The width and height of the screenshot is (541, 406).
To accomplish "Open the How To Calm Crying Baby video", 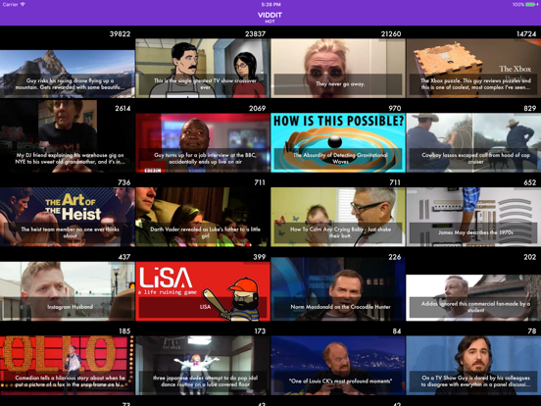I will [x=338, y=217].
